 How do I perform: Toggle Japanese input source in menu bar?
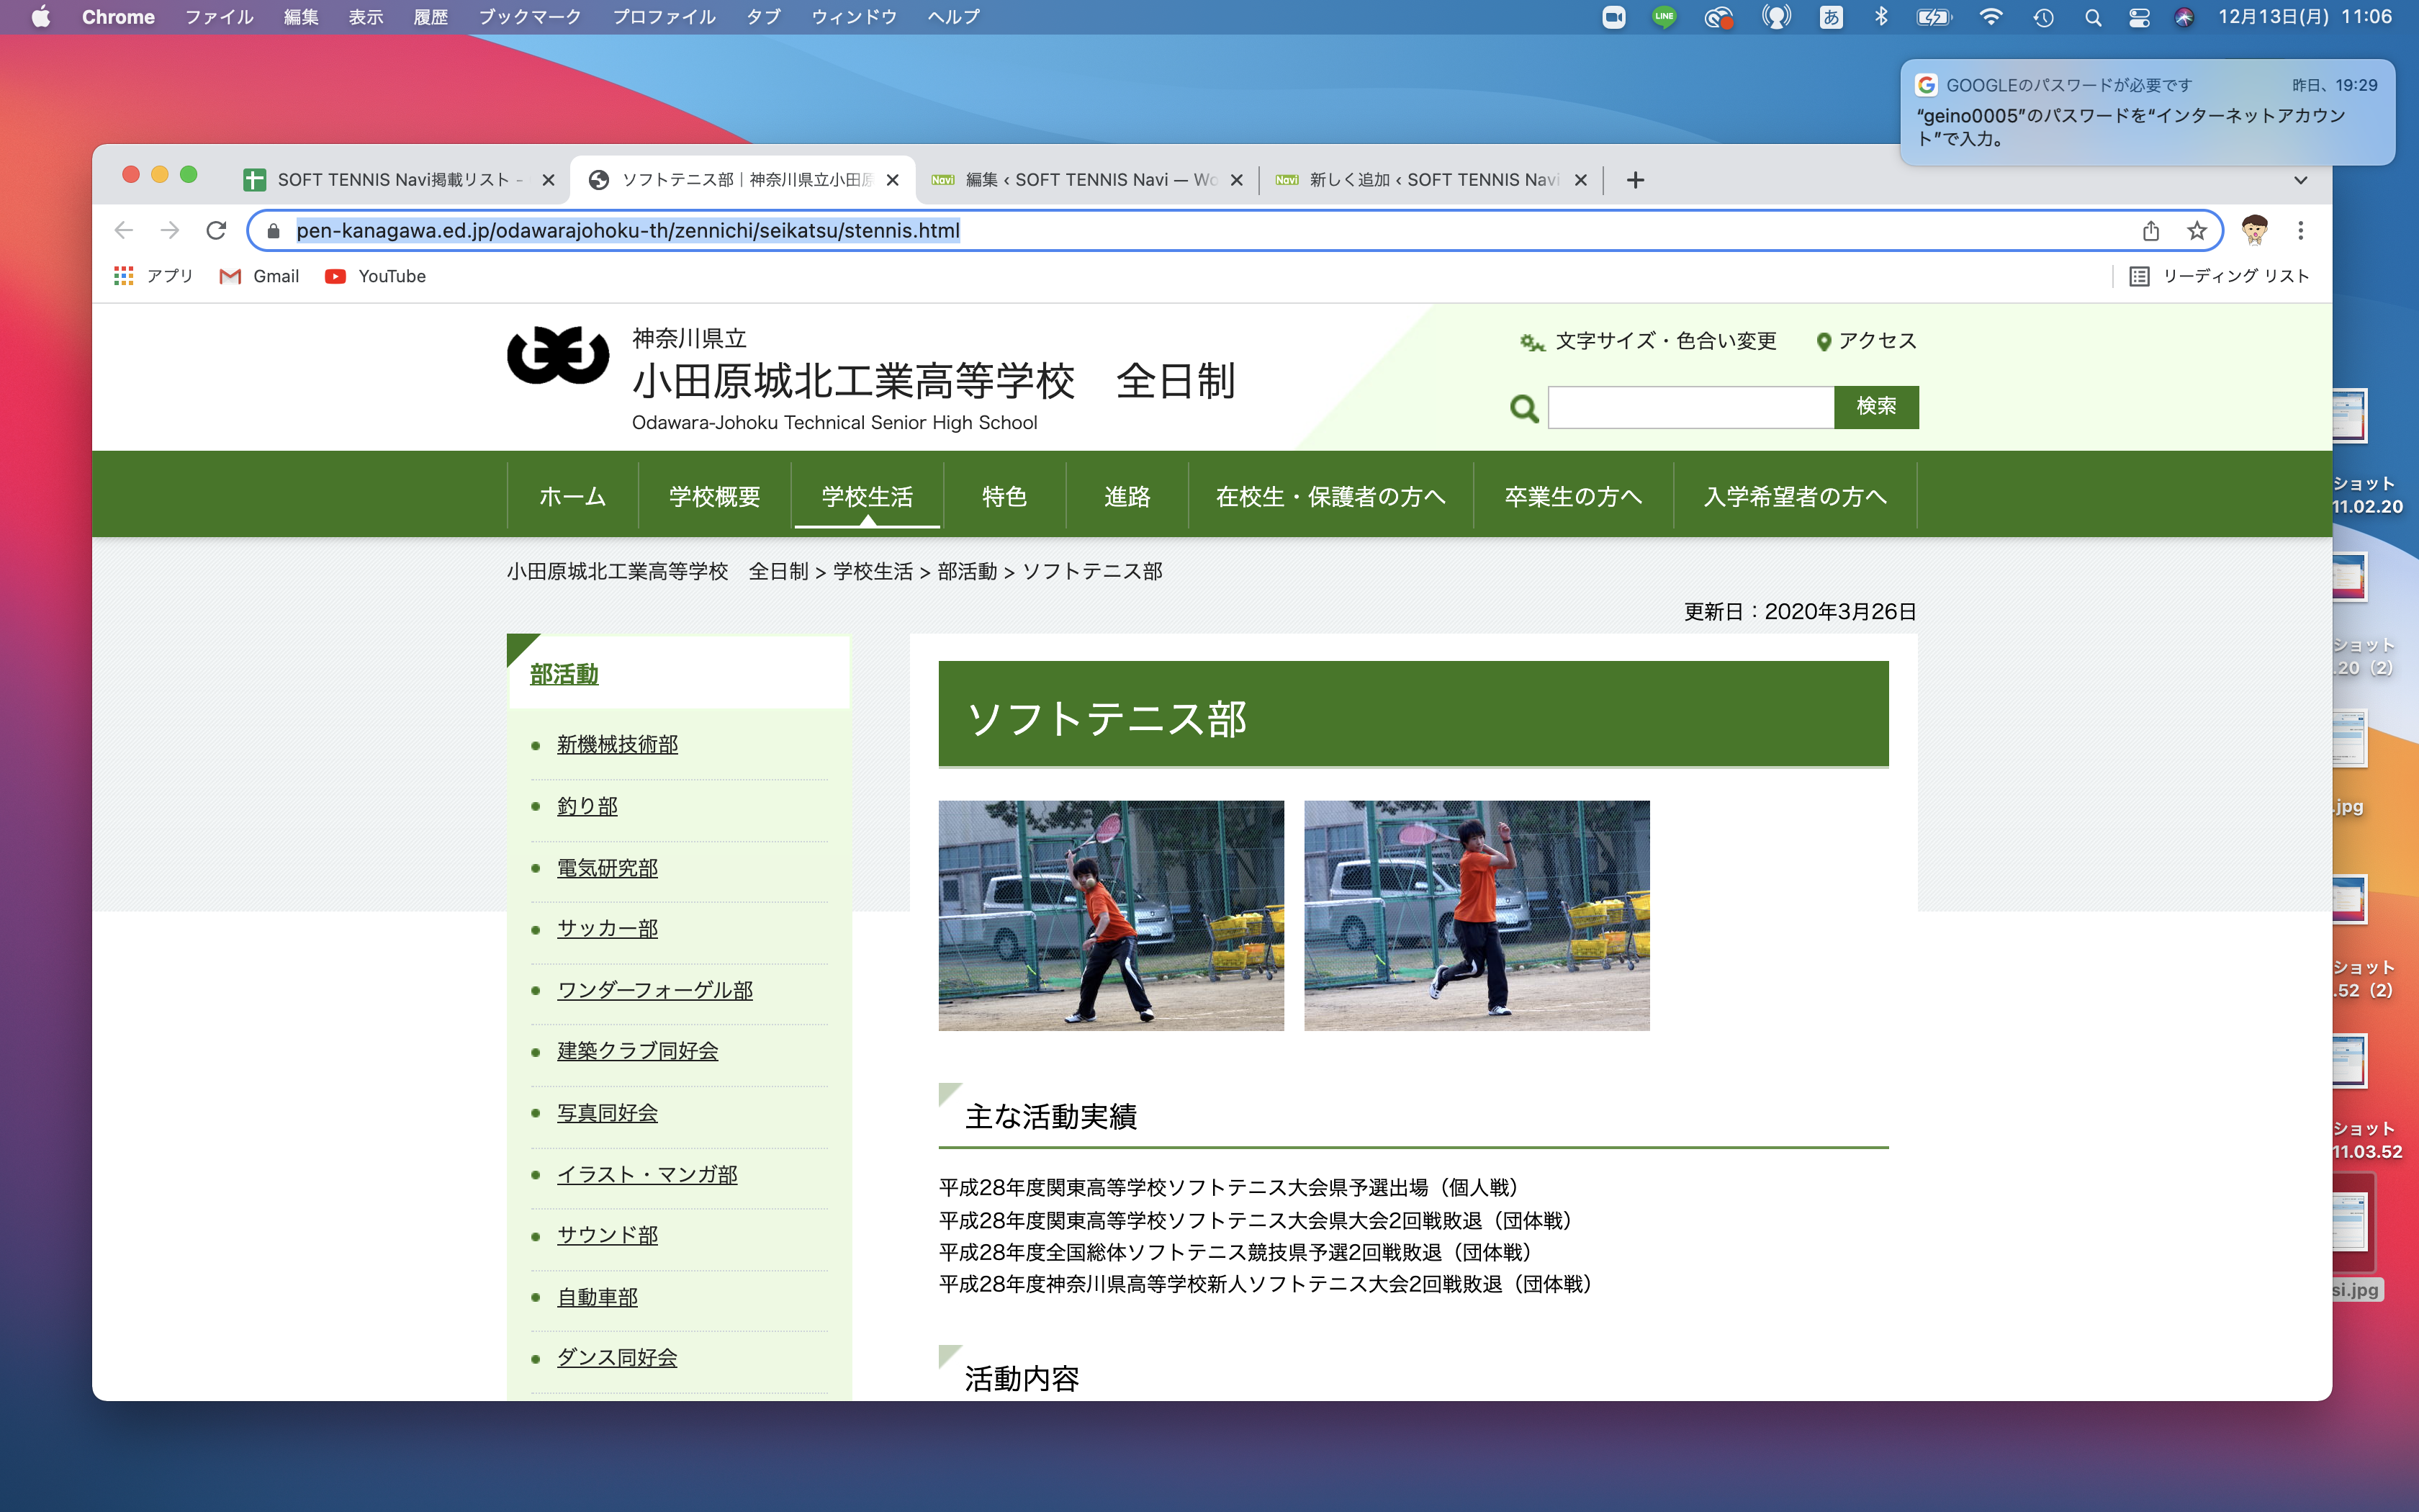[x=1830, y=17]
